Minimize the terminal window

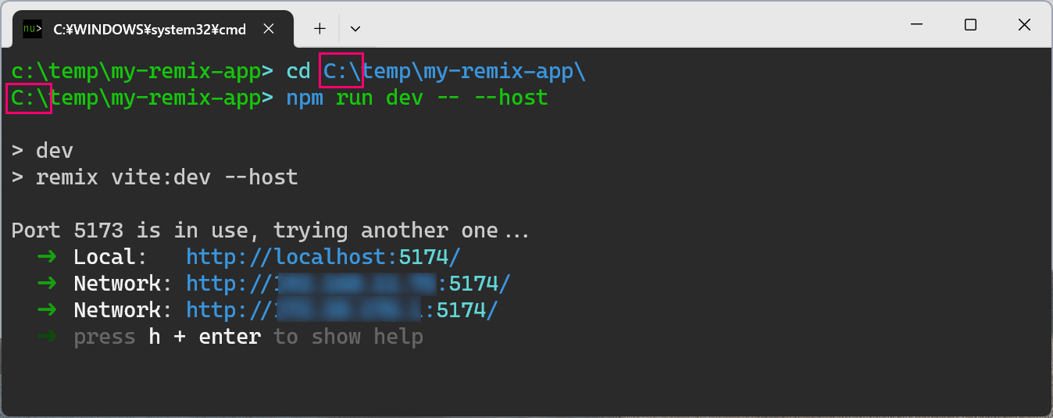pyautogui.click(x=917, y=25)
